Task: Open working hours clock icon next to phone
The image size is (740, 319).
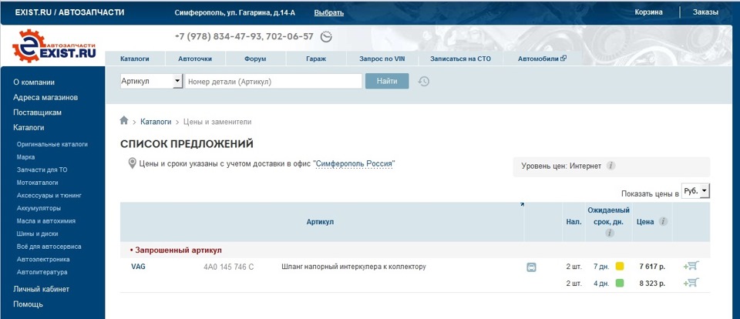Action: coord(326,36)
